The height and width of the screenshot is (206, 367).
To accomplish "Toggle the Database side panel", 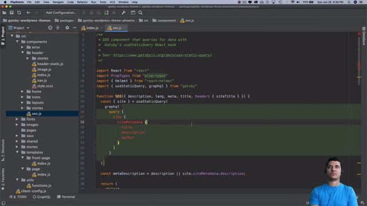I will pos(364,36).
